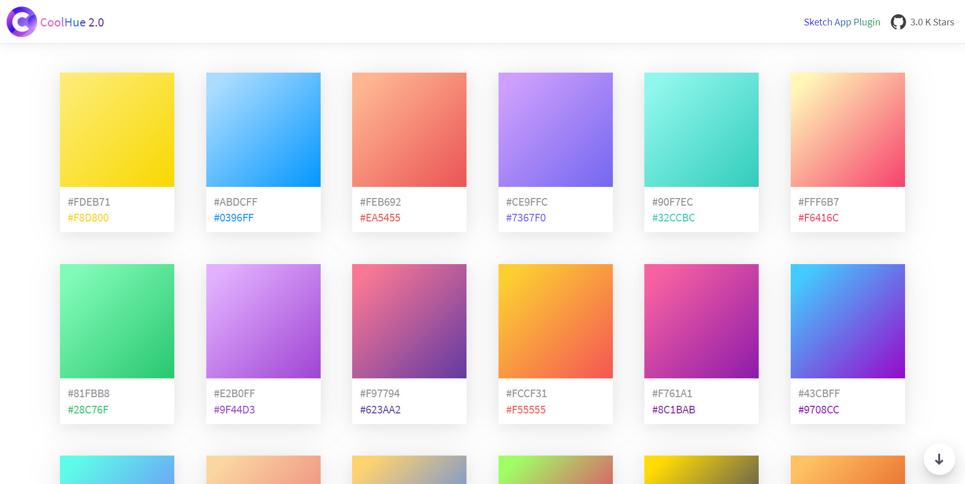Copy the #623AA2 hex code

381,410
